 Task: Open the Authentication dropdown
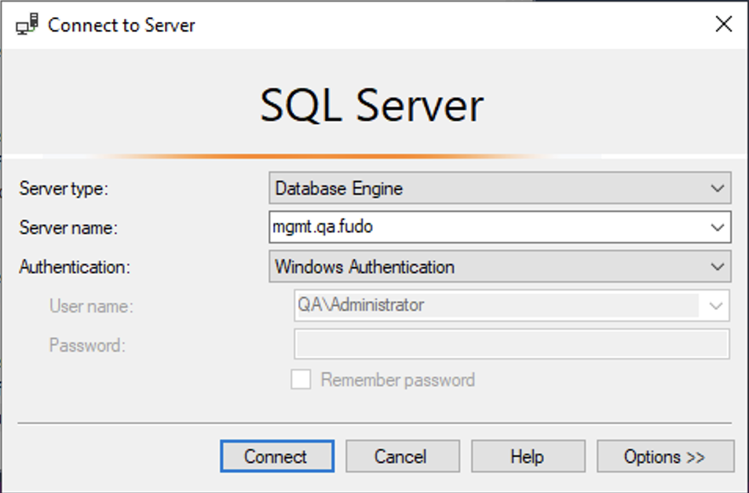[499, 267]
